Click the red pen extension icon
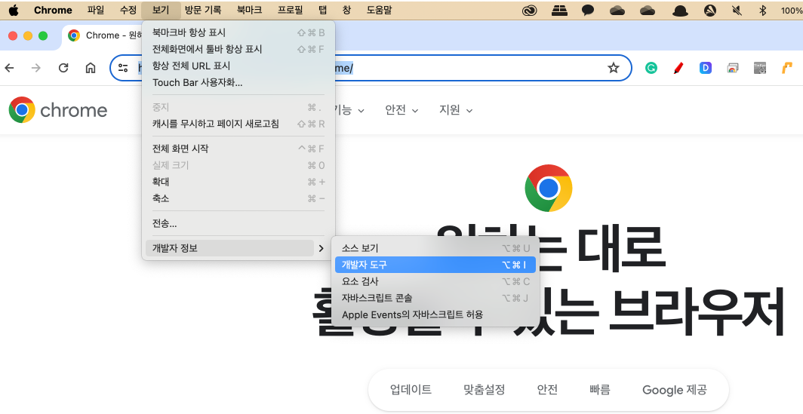This screenshot has height=414, width=803. tap(678, 68)
